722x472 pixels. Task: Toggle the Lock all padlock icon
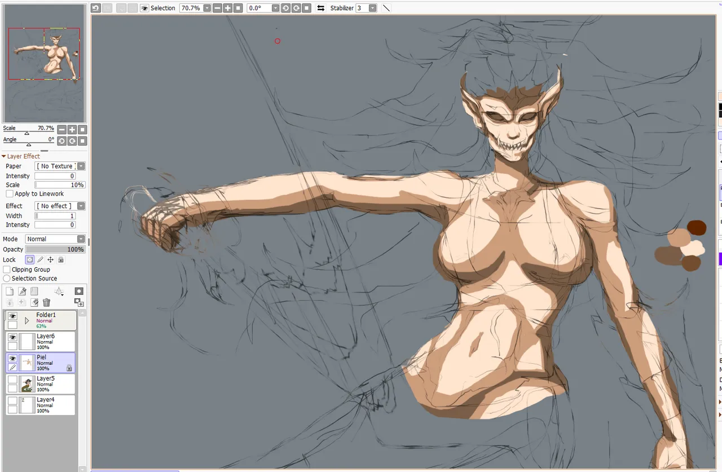[x=61, y=260]
